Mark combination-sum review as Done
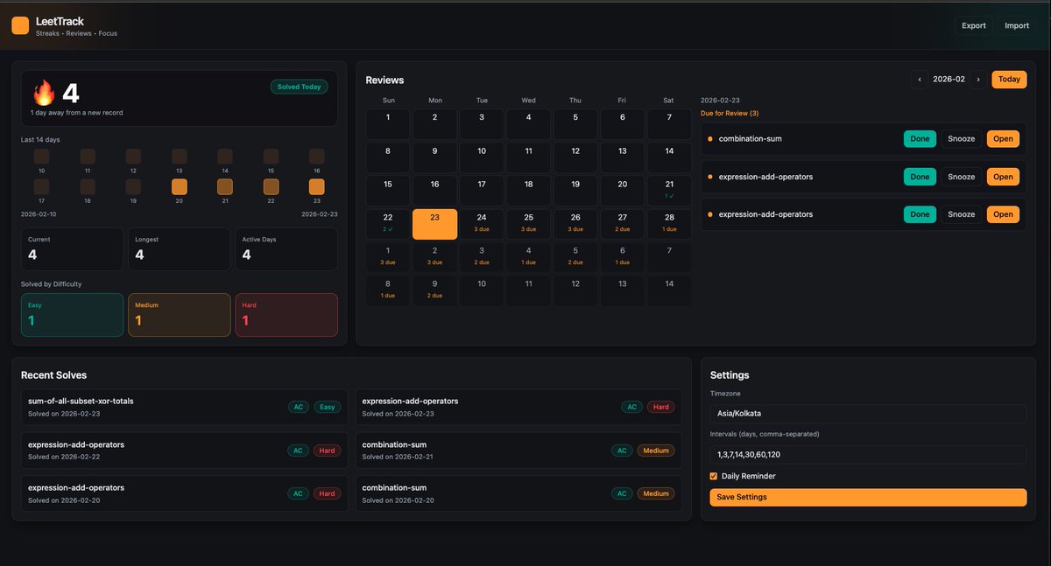 coord(920,138)
